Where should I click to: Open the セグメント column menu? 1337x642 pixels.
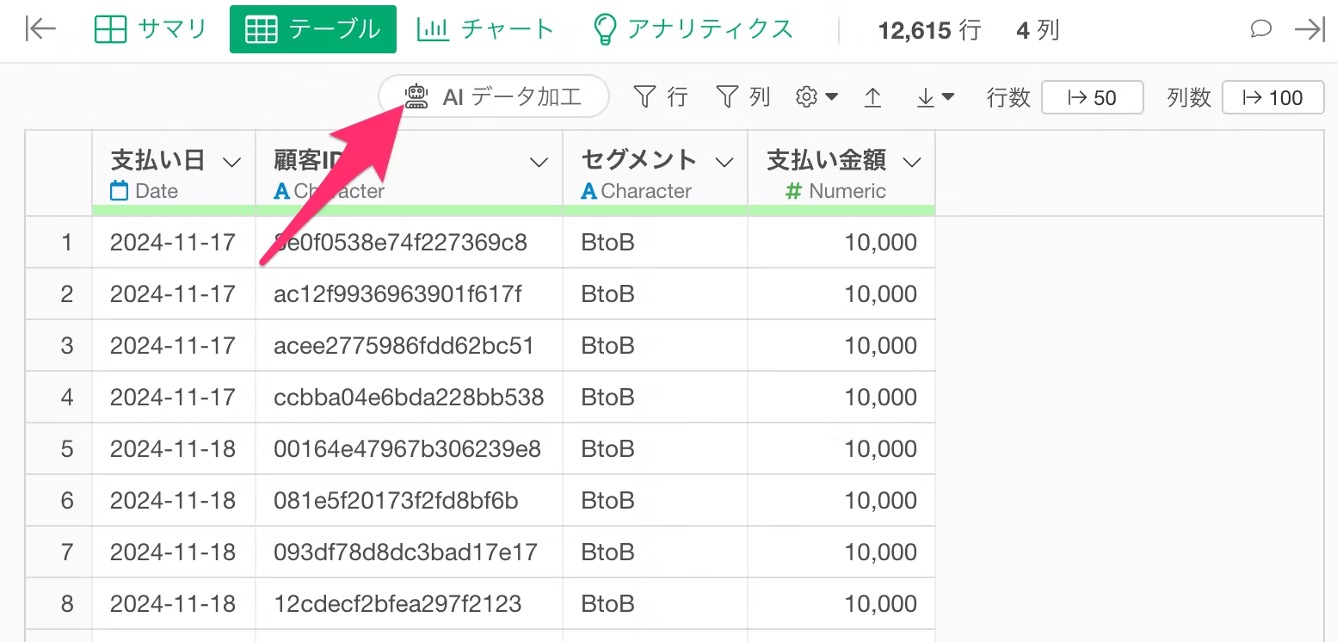click(x=724, y=162)
